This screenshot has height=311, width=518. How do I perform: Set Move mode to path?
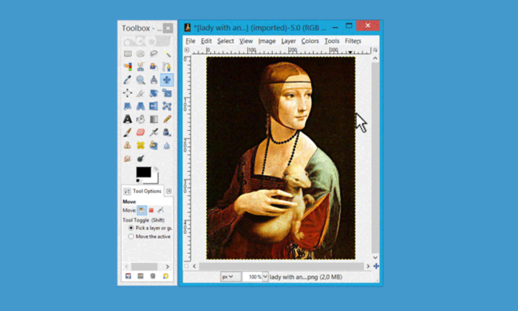pos(160,210)
